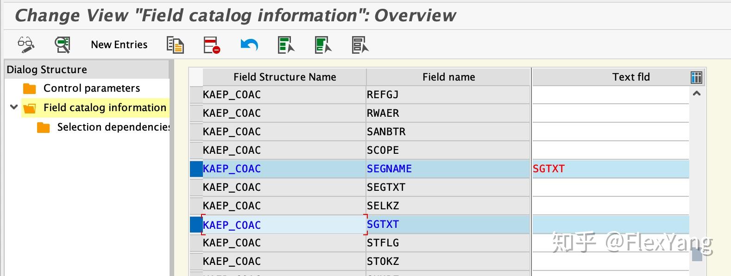Click the KAEP_COAC cell in the SCOPE row
The width and height of the screenshot is (731, 276).
(x=284, y=150)
